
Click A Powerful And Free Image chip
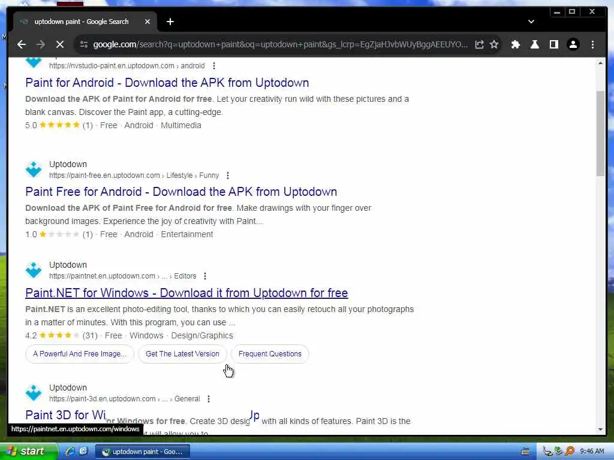coord(80,354)
